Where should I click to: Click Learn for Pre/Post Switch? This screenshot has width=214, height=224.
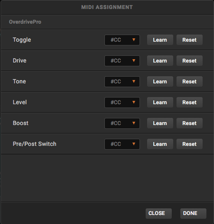(x=160, y=144)
